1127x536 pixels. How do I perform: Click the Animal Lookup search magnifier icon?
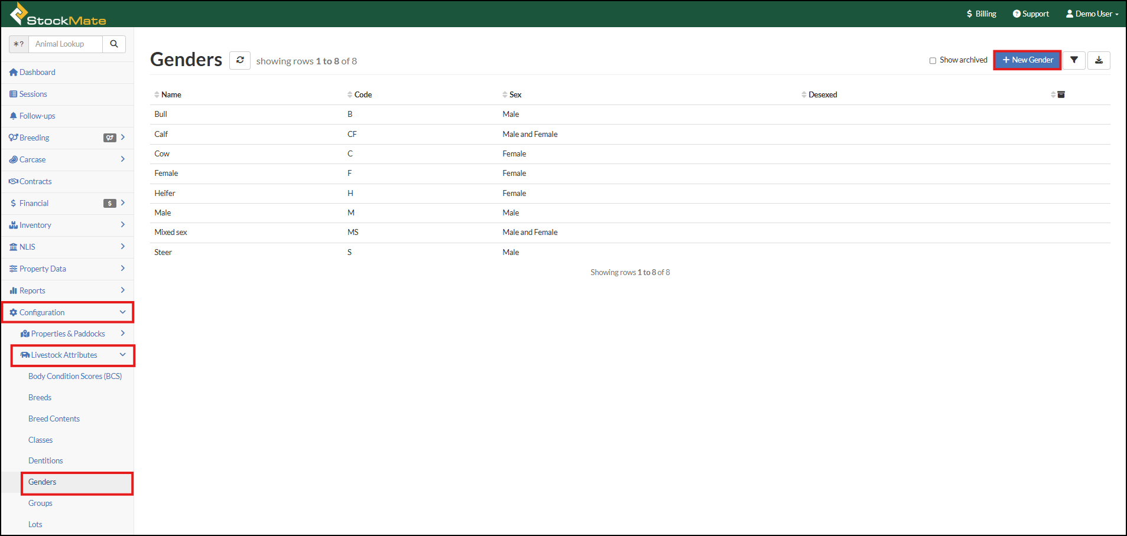click(x=114, y=44)
